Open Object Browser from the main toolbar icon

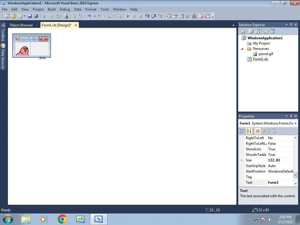tap(182, 16)
